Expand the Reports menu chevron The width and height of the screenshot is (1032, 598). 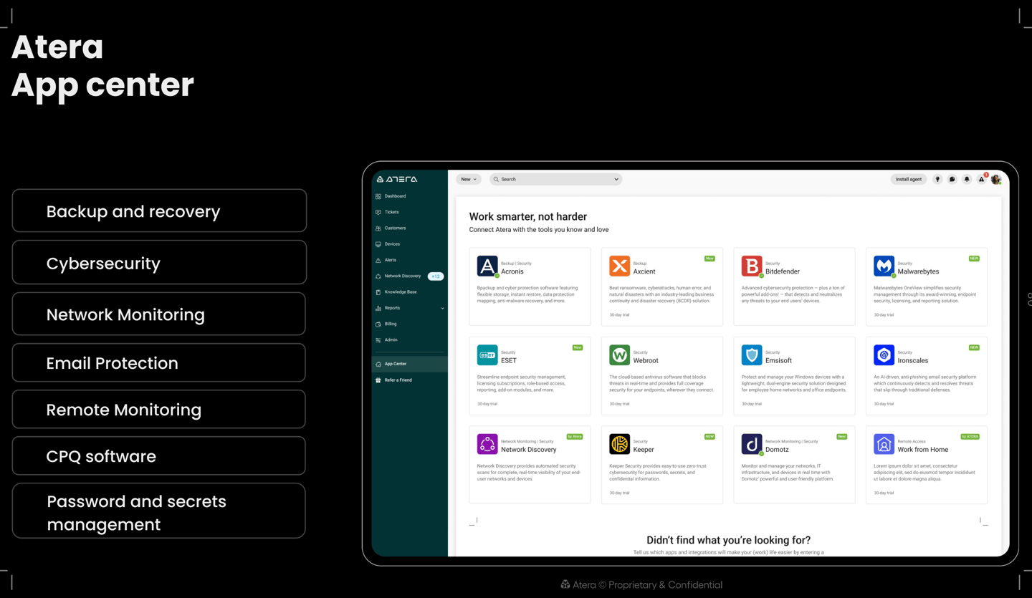coord(442,309)
